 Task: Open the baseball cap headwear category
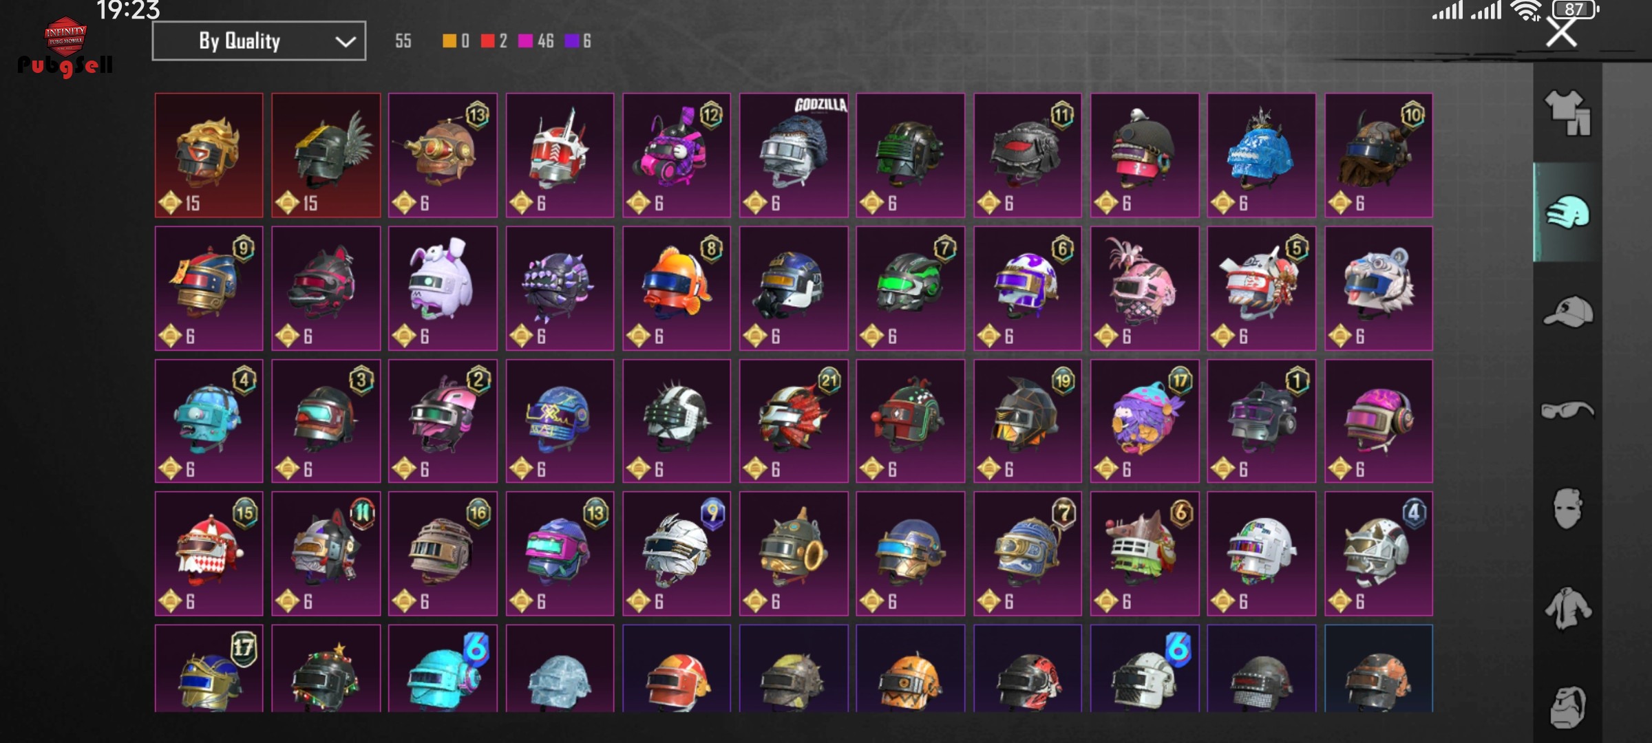click(1567, 311)
